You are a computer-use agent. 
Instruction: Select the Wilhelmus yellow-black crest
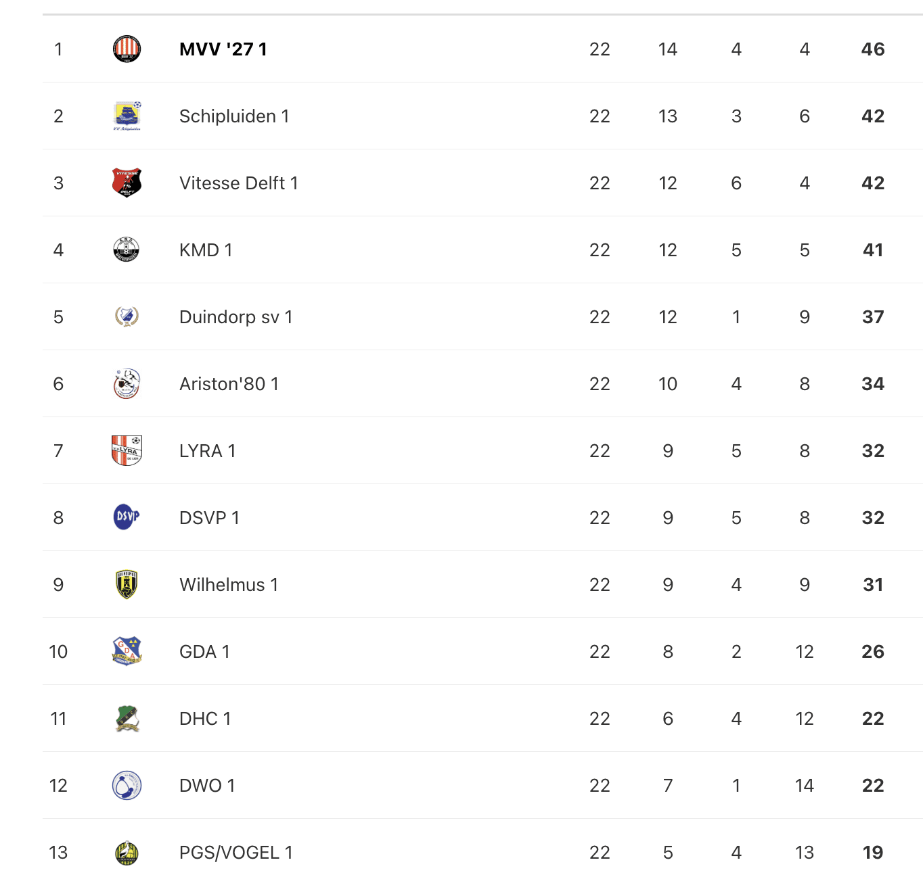pyautogui.click(x=127, y=584)
